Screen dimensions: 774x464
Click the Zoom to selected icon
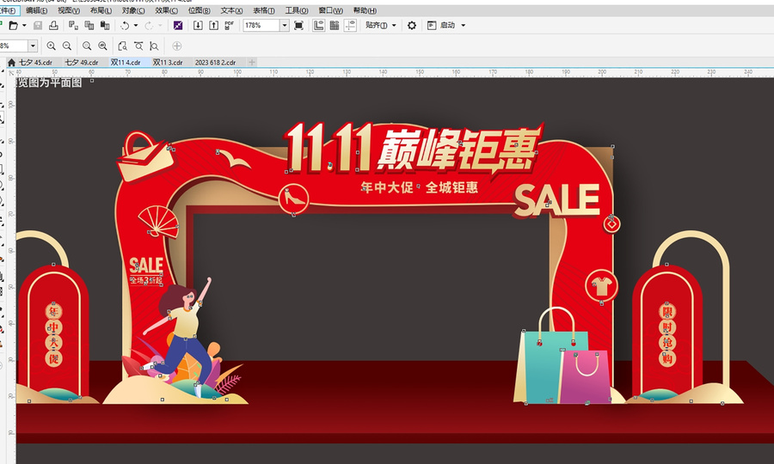click(87, 46)
